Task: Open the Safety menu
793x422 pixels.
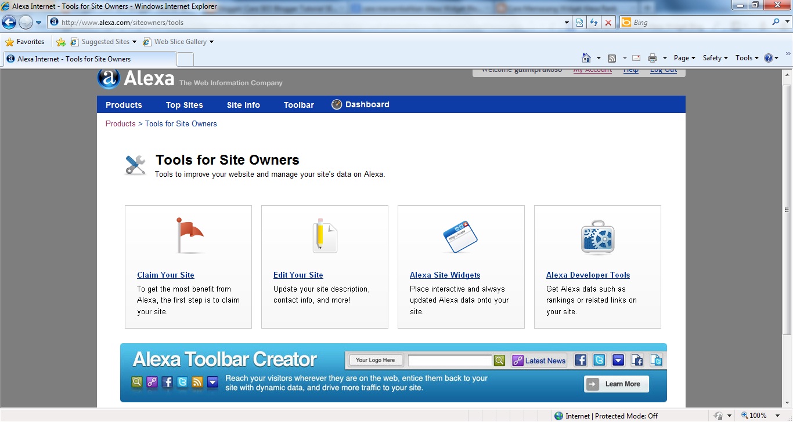Action: click(x=715, y=58)
